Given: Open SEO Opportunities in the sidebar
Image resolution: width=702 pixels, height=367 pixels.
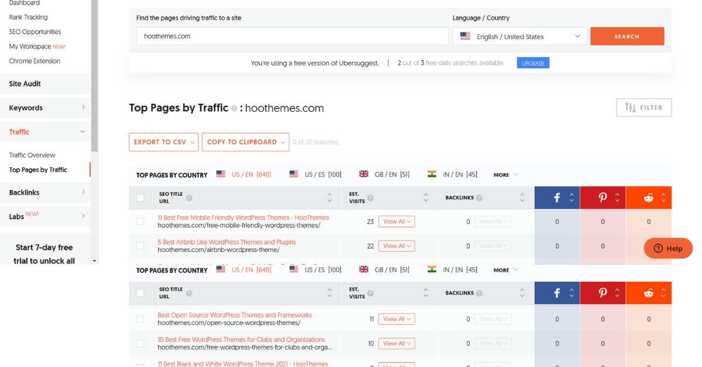Looking at the screenshot, I should tap(35, 32).
